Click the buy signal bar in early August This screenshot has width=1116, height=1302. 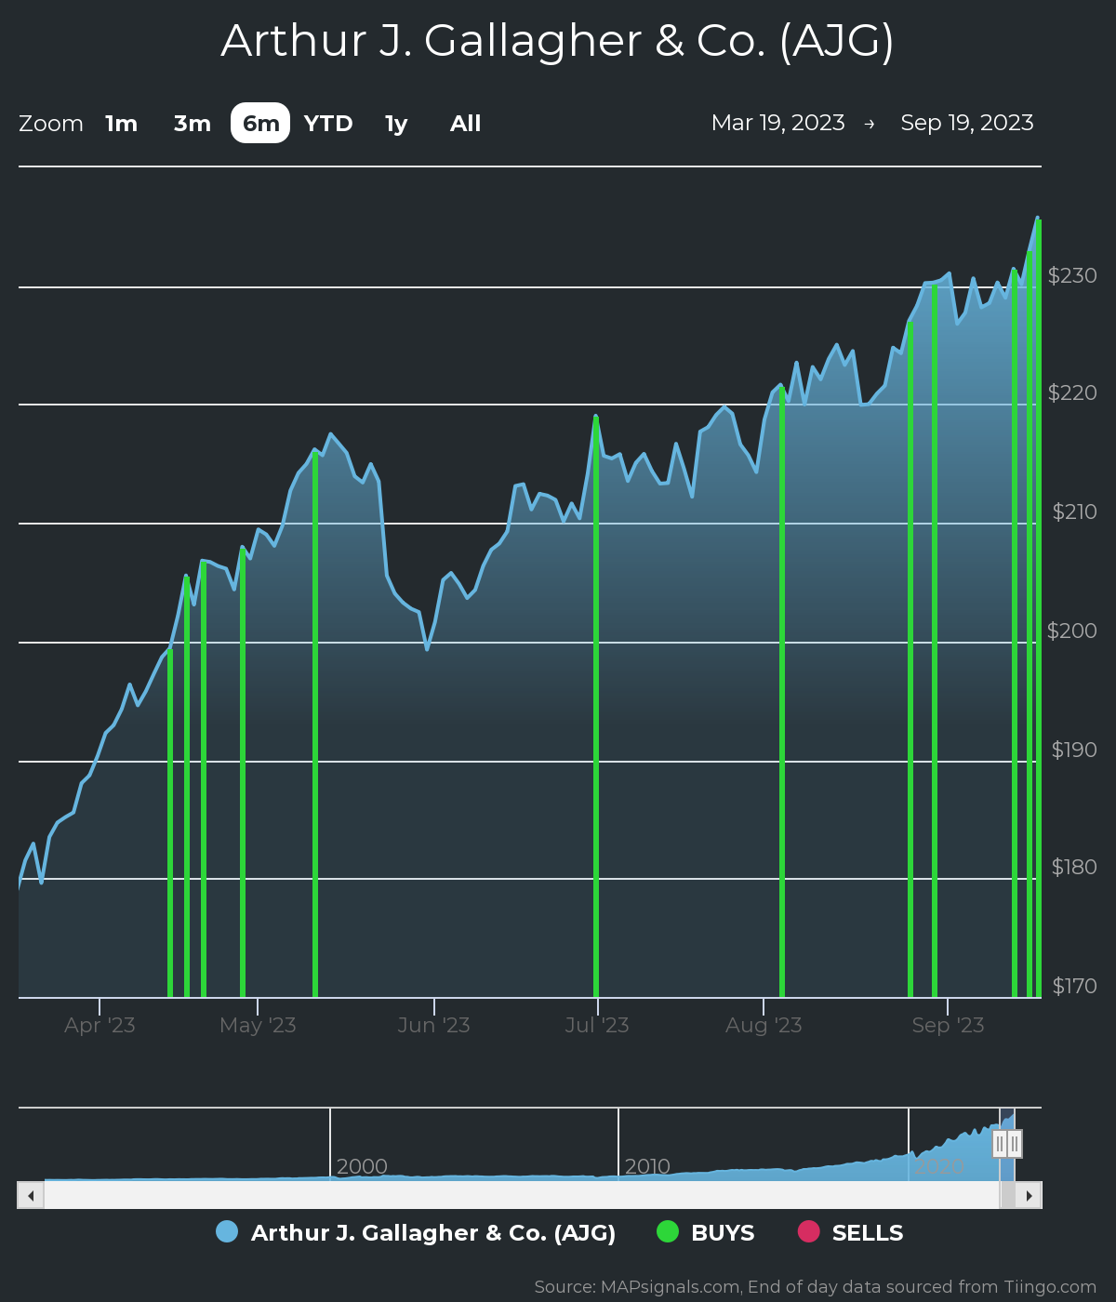point(782,692)
